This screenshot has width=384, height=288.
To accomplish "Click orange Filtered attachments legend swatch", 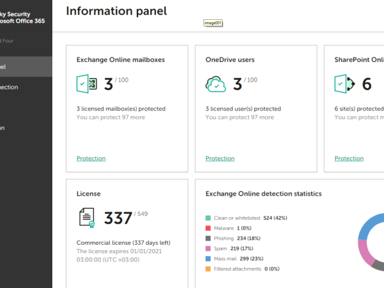I will pos(208,269).
